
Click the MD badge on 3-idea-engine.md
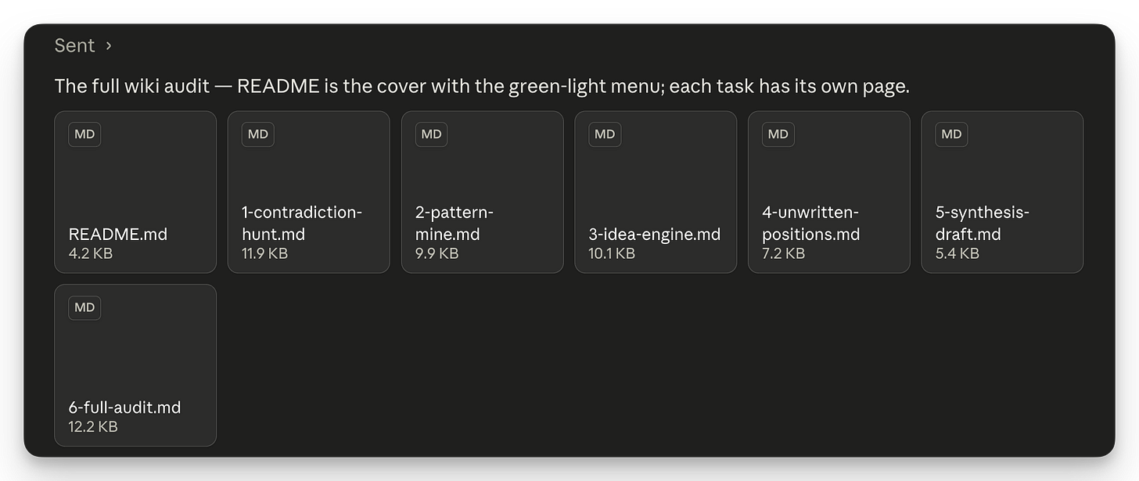(605, 134)
